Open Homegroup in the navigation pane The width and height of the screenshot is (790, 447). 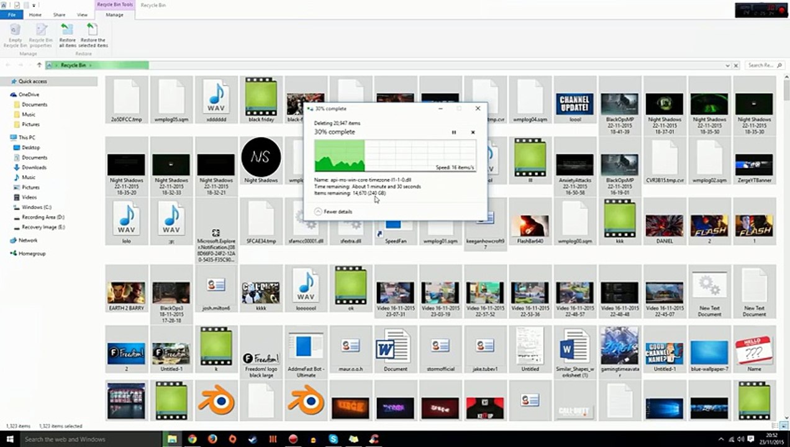coord(32,253)
